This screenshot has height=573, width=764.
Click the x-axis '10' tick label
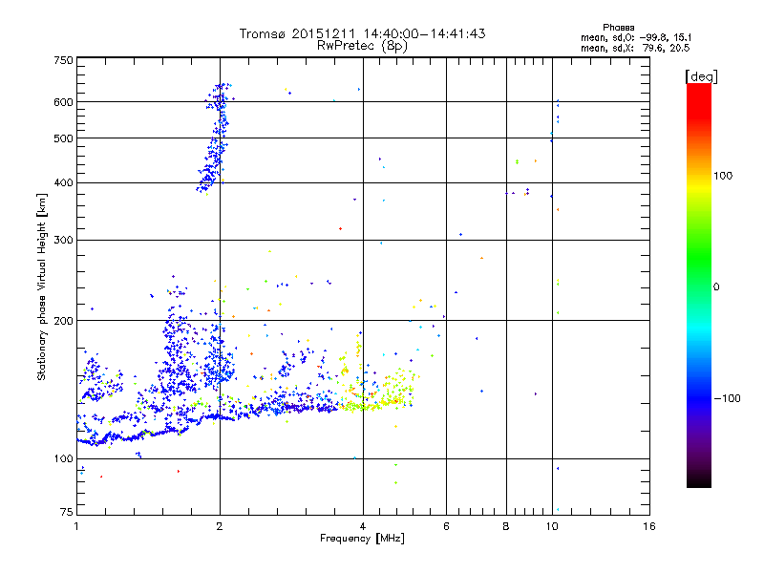(552, 526)
